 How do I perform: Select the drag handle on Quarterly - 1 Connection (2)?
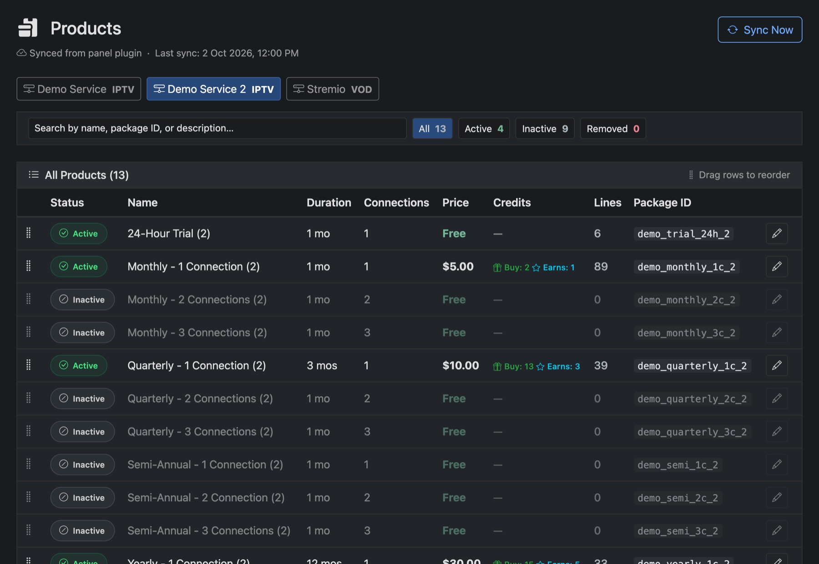[29, 365]
